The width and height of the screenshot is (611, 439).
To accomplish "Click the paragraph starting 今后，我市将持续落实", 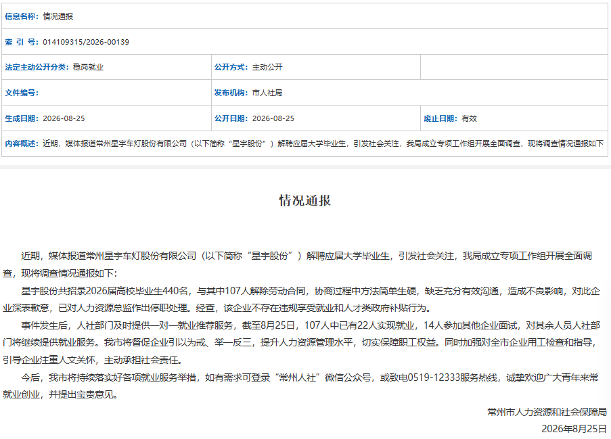I will point(300,386).
